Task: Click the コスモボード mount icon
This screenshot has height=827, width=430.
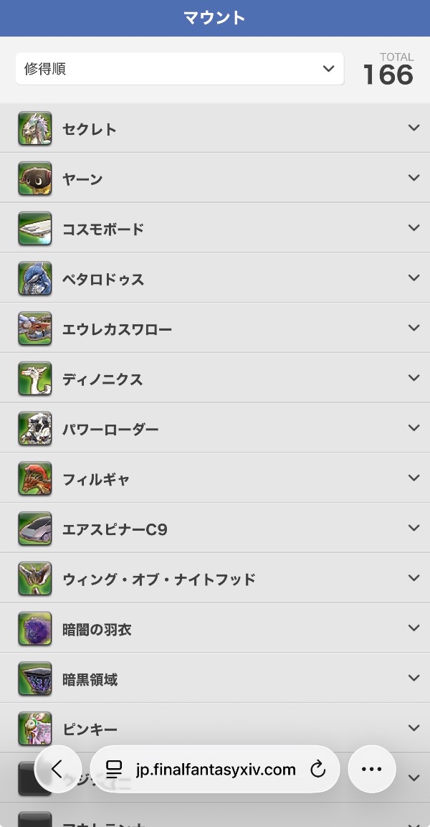Action: click(35, 229)
